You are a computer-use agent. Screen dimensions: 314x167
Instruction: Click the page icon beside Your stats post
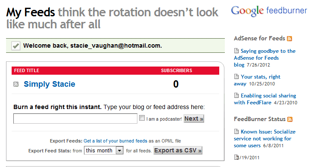(x=236, y=76)
